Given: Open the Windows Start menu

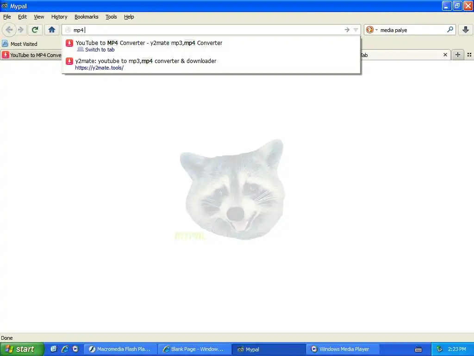Looking at the screenshot, I should 22,349.
